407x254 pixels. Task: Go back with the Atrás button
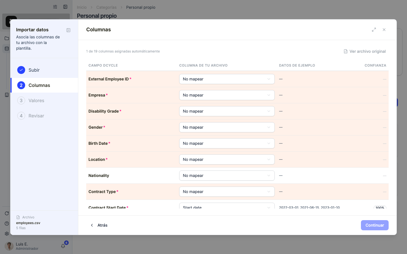click(99, 225)
